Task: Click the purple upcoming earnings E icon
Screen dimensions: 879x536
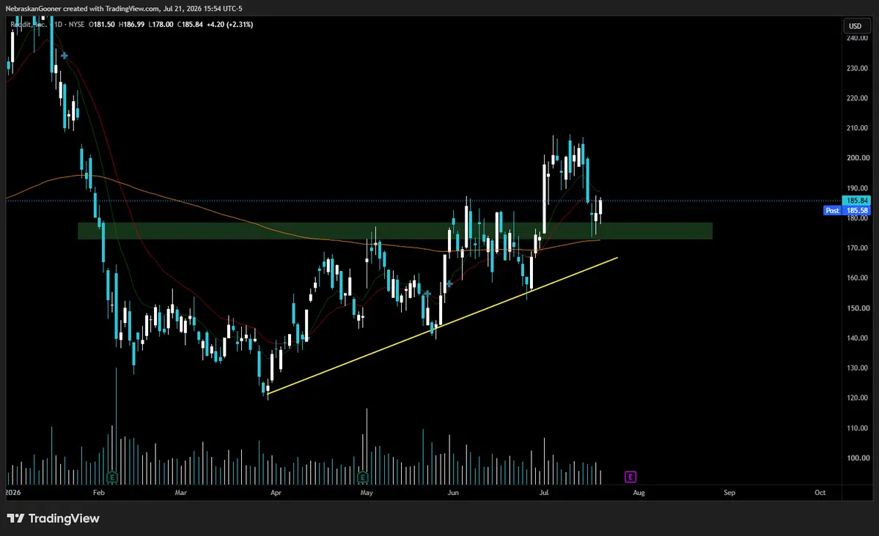Action: point(630,477)
